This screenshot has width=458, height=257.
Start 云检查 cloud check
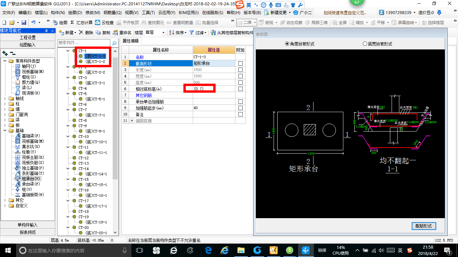104,22
